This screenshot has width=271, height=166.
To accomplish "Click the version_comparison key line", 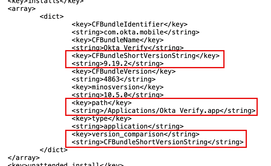I will pos(135,134).
